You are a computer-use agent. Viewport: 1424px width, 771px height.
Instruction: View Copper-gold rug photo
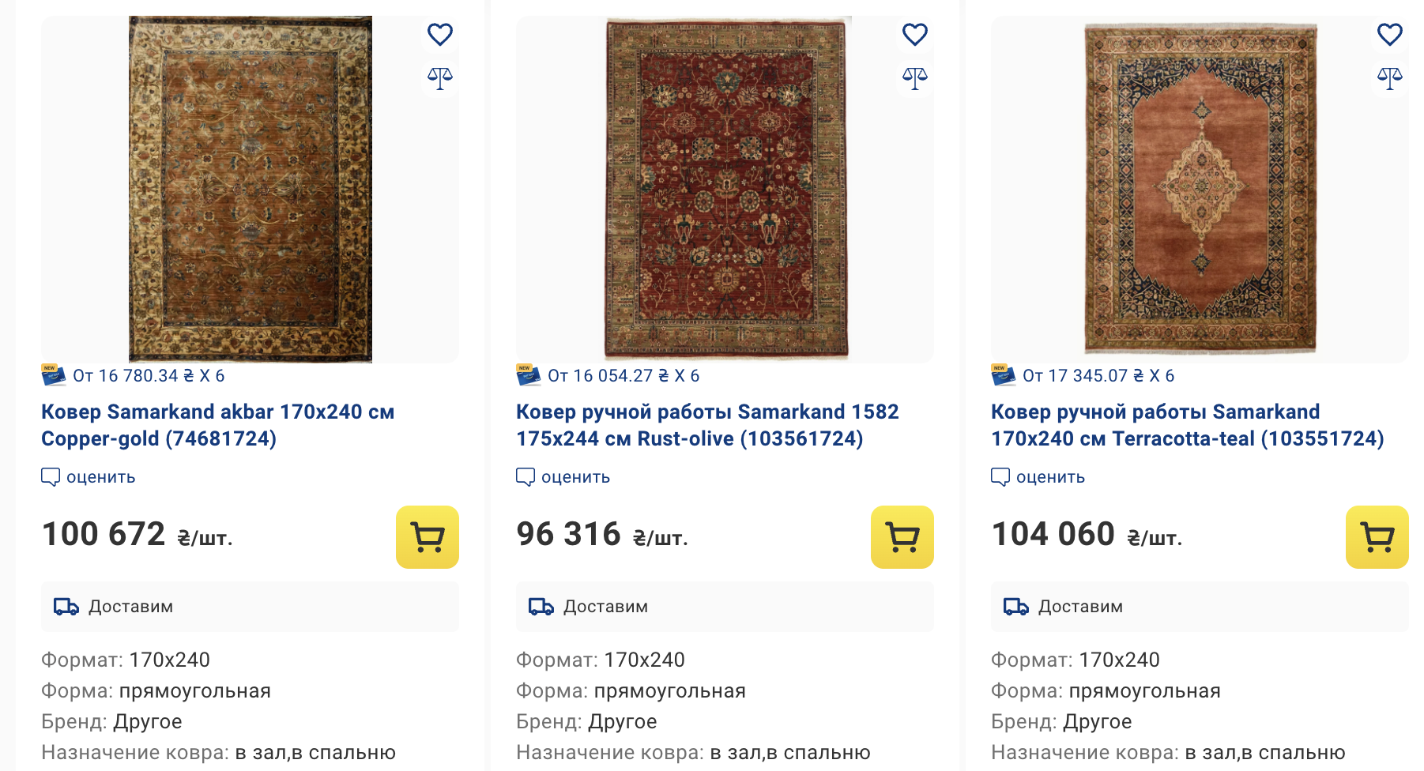(250, 190)
